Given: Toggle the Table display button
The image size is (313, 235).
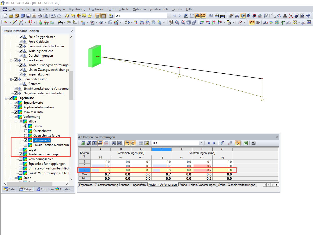Looking at the screenshot, I should pos(104,16).
